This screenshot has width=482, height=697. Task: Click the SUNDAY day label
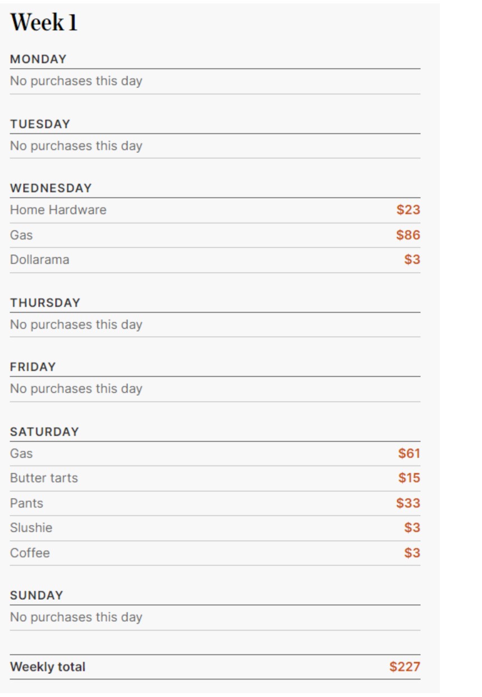click(x=36, y=595)
